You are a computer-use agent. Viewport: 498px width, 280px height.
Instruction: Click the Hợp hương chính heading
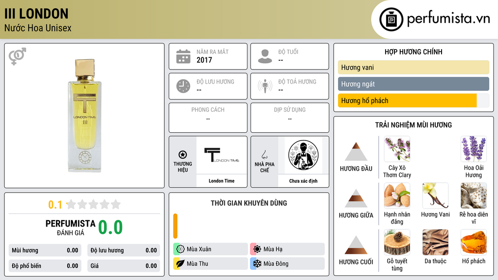pos(413,52)
